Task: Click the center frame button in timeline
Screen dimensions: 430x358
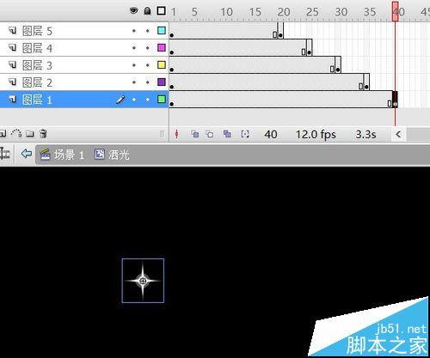Action: click(176, 134)
